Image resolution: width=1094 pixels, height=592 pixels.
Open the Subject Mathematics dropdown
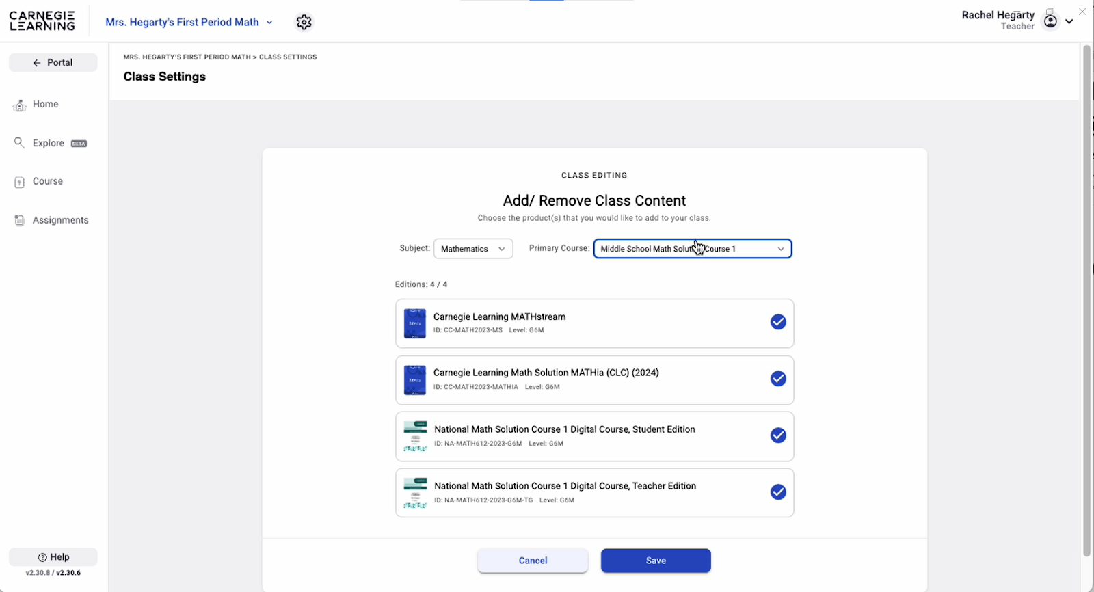(x=473, y=249)
